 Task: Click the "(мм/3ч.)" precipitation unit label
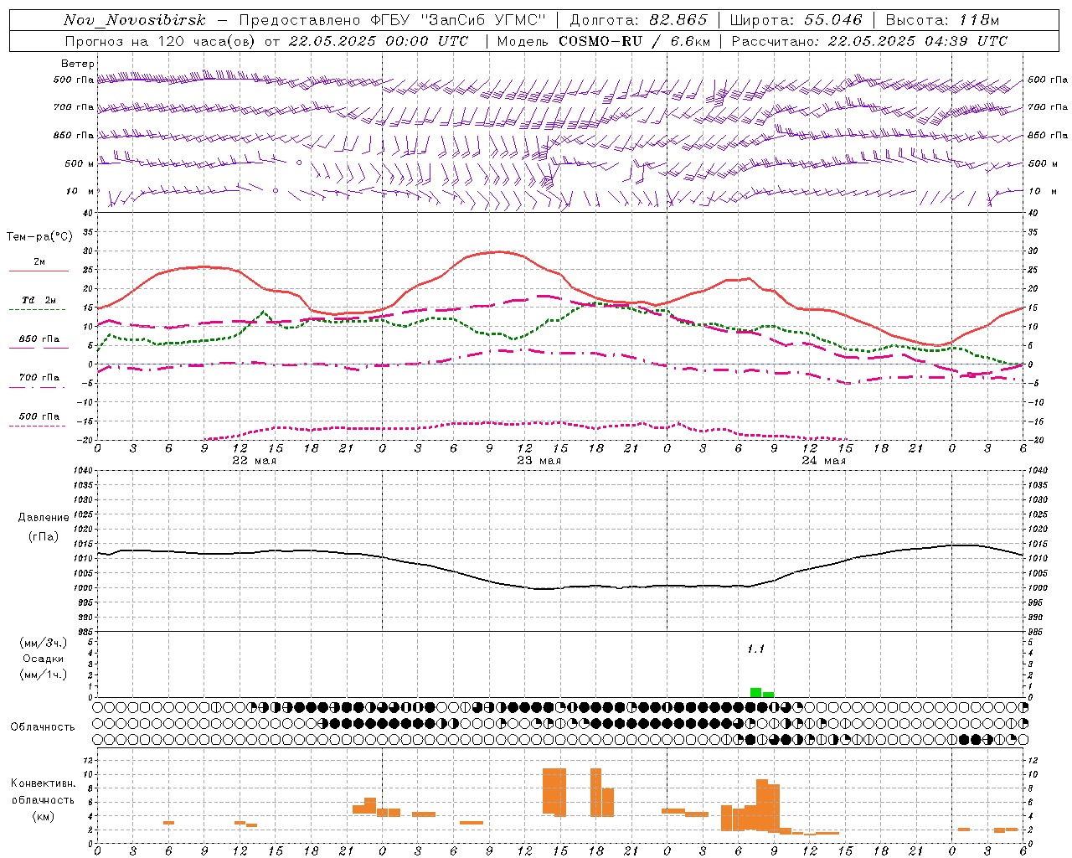[44, 643]
